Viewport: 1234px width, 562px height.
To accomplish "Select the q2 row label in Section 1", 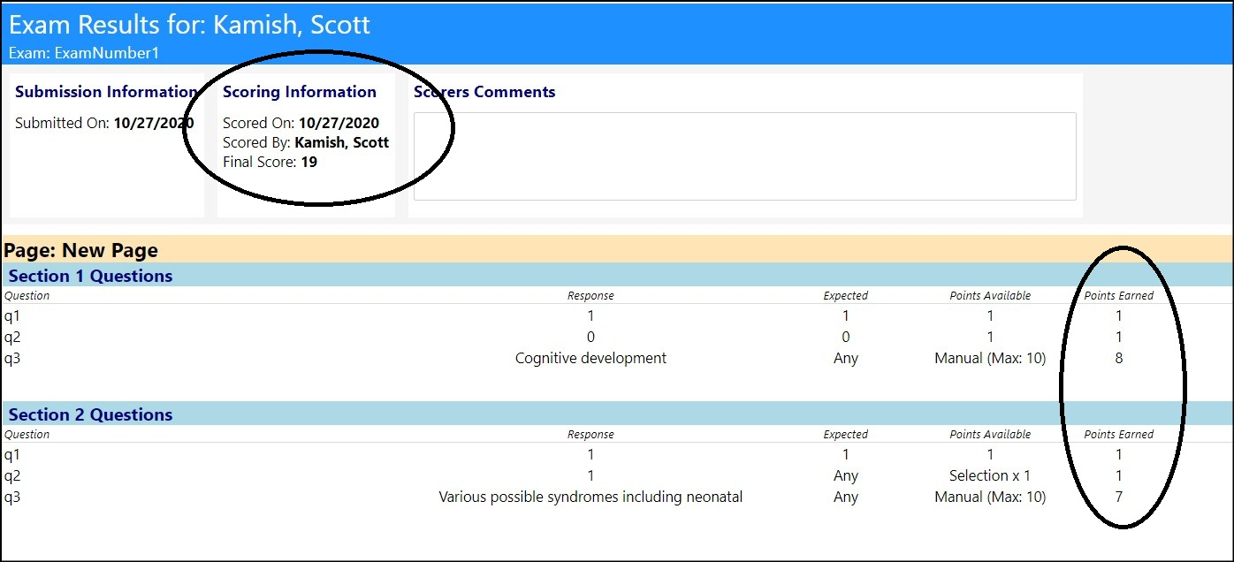I will point(11,338).
